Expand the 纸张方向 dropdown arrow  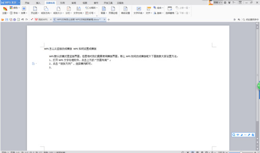point(51,13)
